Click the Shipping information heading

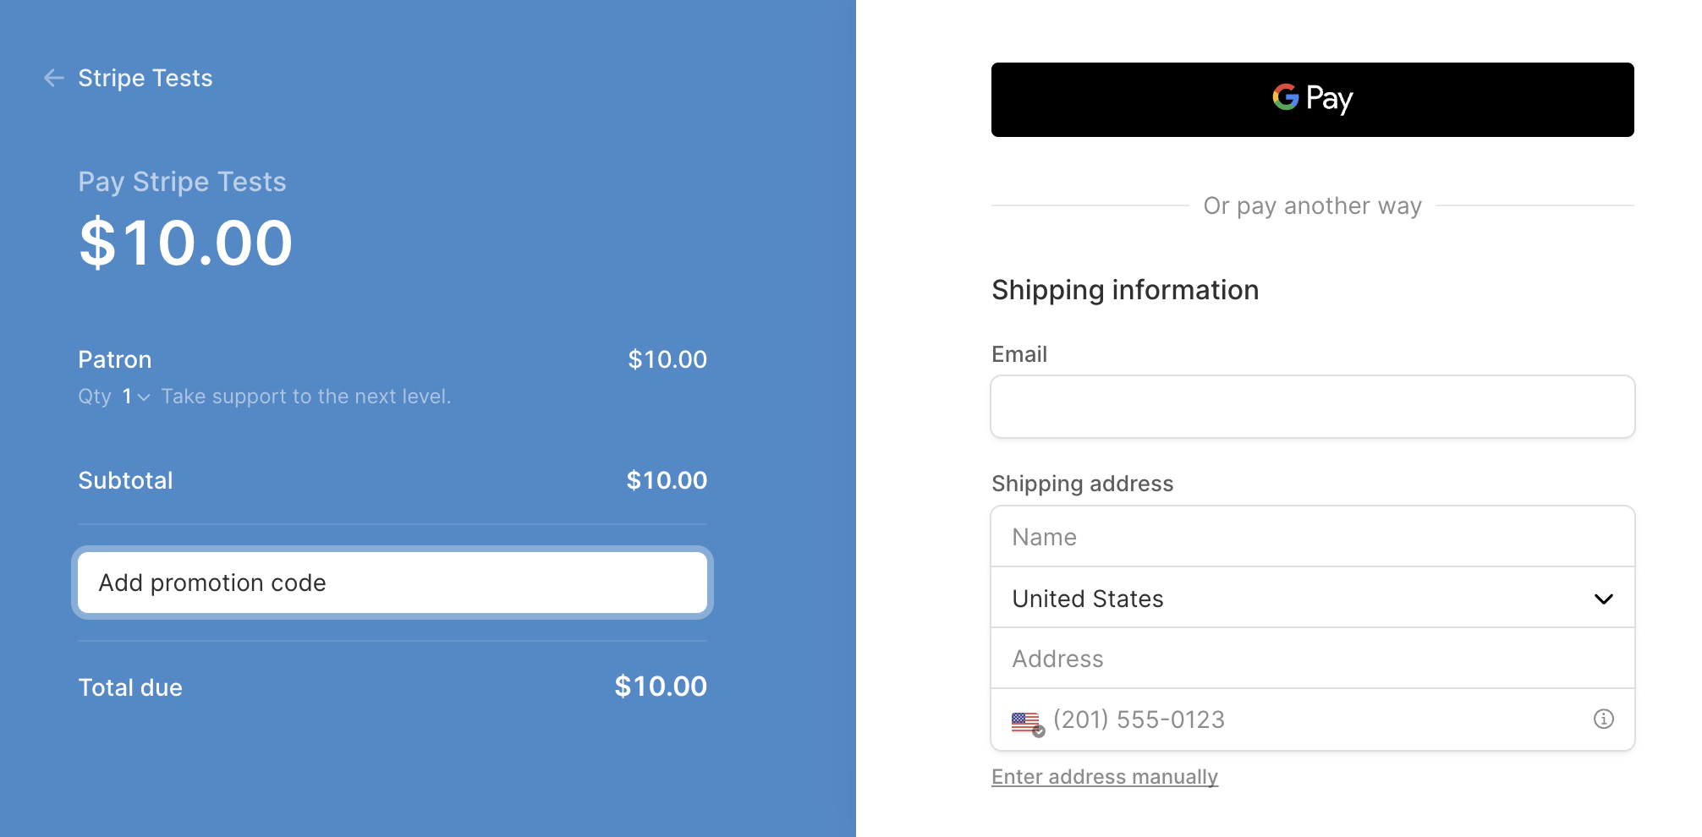tap(1124, 290)
